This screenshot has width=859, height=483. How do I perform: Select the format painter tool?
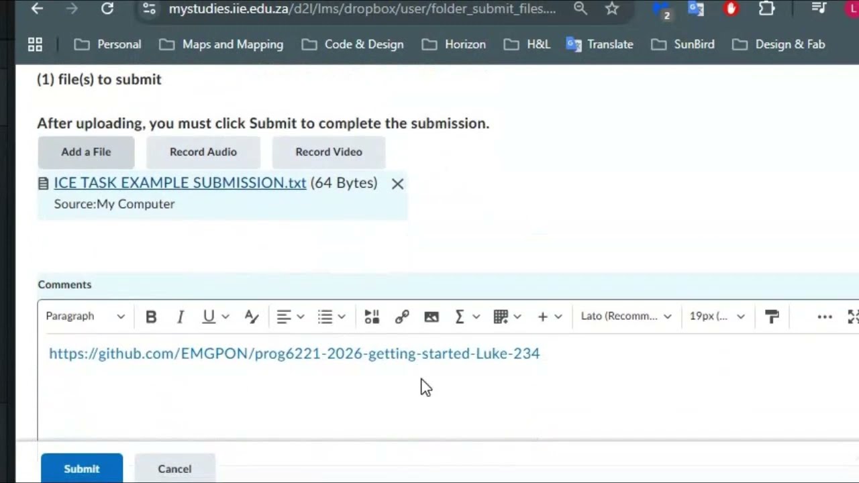pos(772,317)
